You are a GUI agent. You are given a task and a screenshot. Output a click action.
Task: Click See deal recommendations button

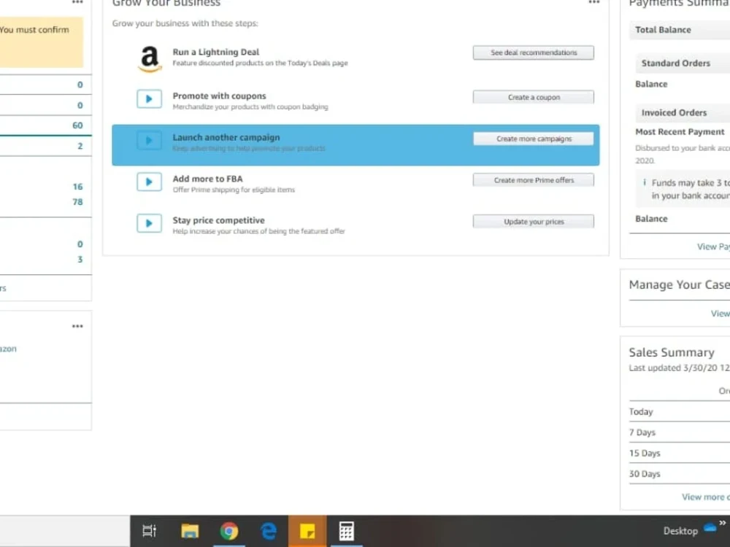(x=534, y=53)
